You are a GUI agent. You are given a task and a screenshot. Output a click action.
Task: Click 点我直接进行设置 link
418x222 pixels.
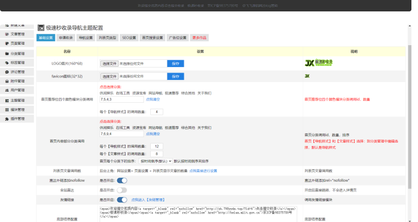tap(203, 171)
